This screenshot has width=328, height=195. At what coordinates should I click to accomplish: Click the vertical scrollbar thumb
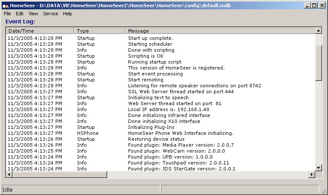pyautogui.click(x=318, y=63)
